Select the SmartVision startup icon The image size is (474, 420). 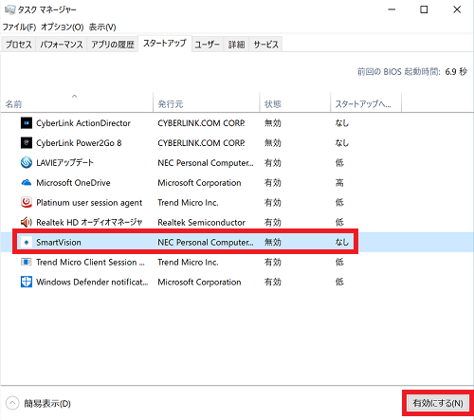[27, 242]
